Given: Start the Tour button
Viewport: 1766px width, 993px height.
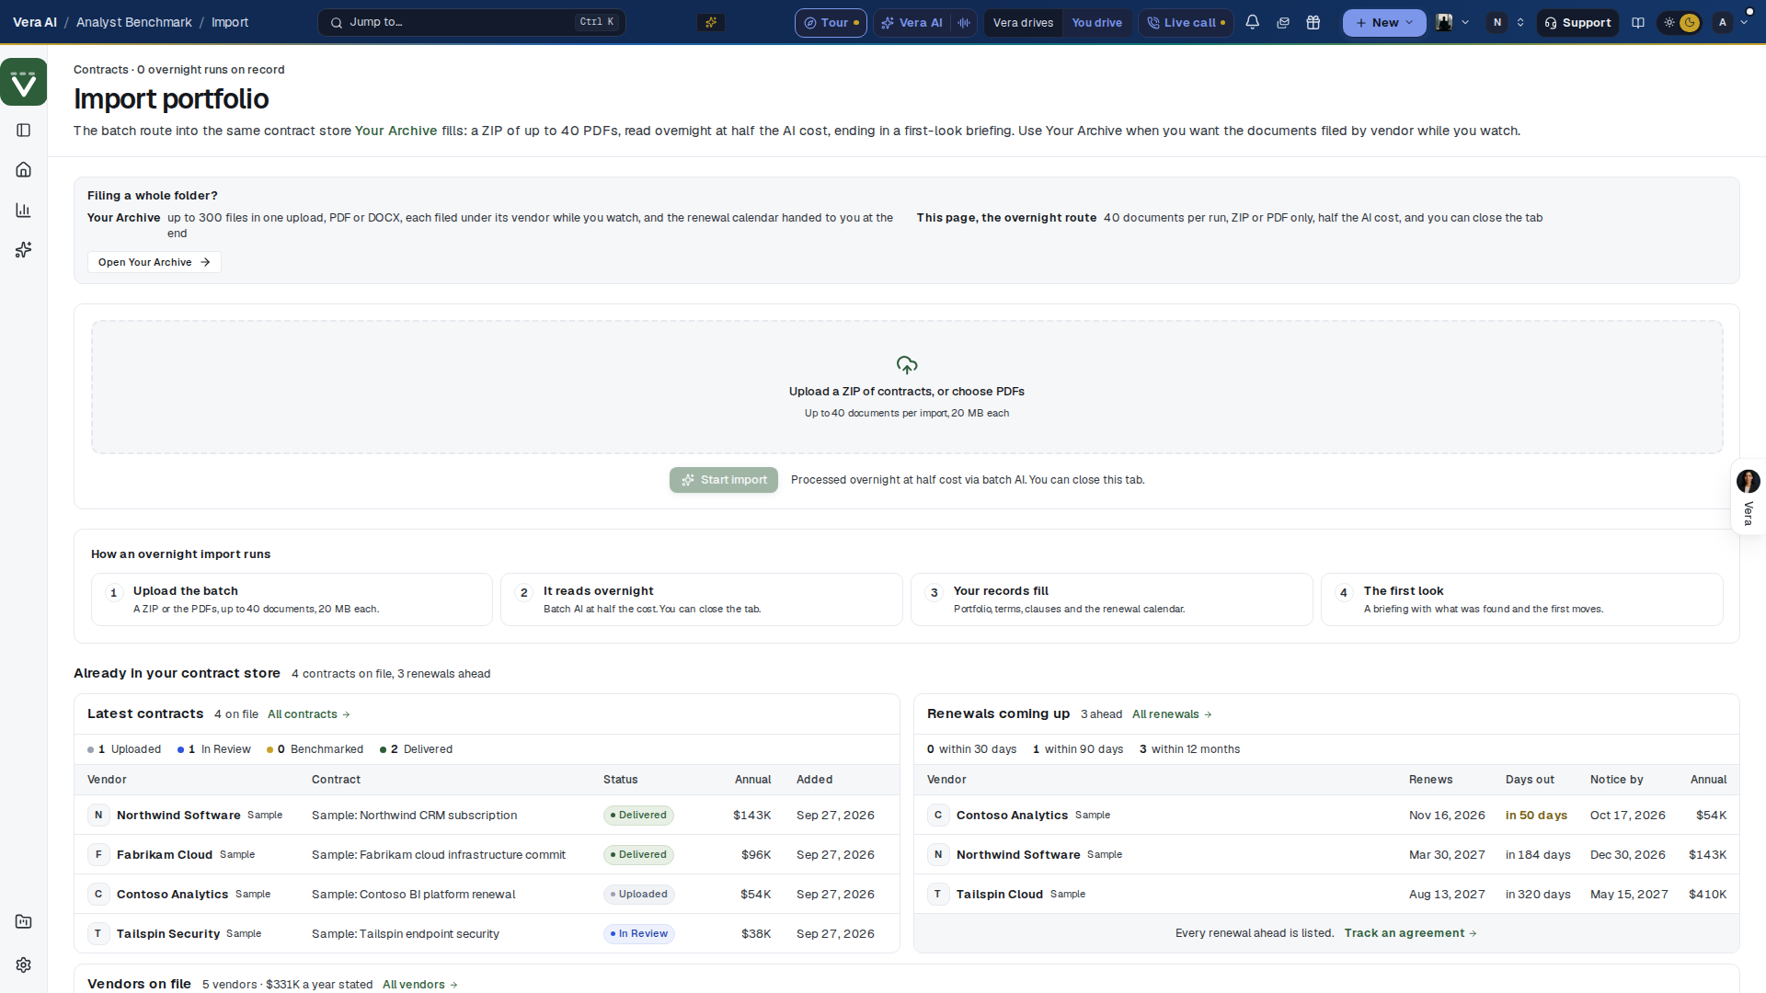Looking at the screenshot, I should [831, 23].
